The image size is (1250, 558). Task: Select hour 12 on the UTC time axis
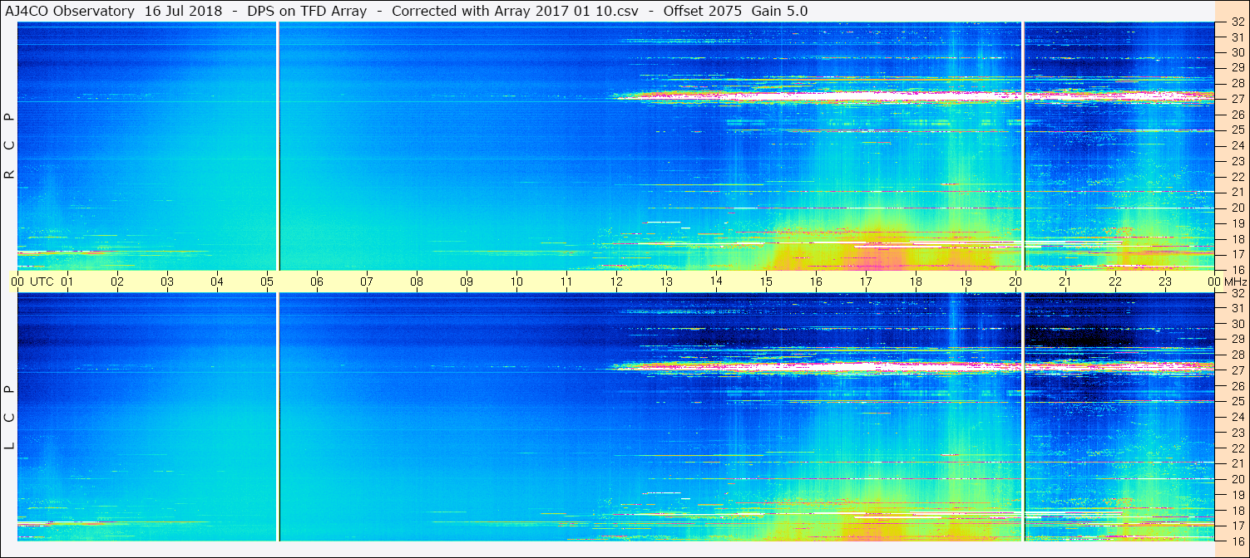(616, 281)
